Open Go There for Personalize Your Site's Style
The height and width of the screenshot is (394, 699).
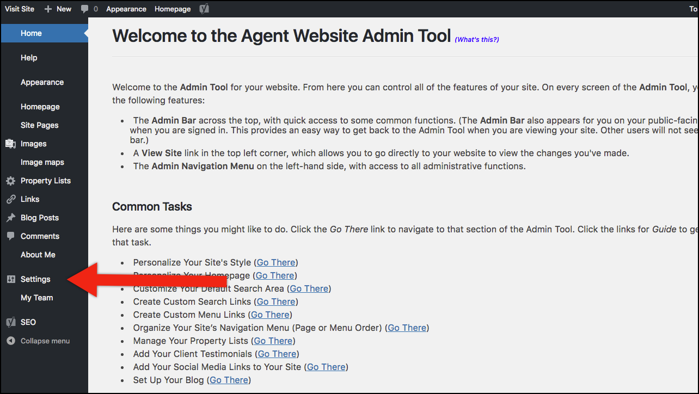click(275, 262)
